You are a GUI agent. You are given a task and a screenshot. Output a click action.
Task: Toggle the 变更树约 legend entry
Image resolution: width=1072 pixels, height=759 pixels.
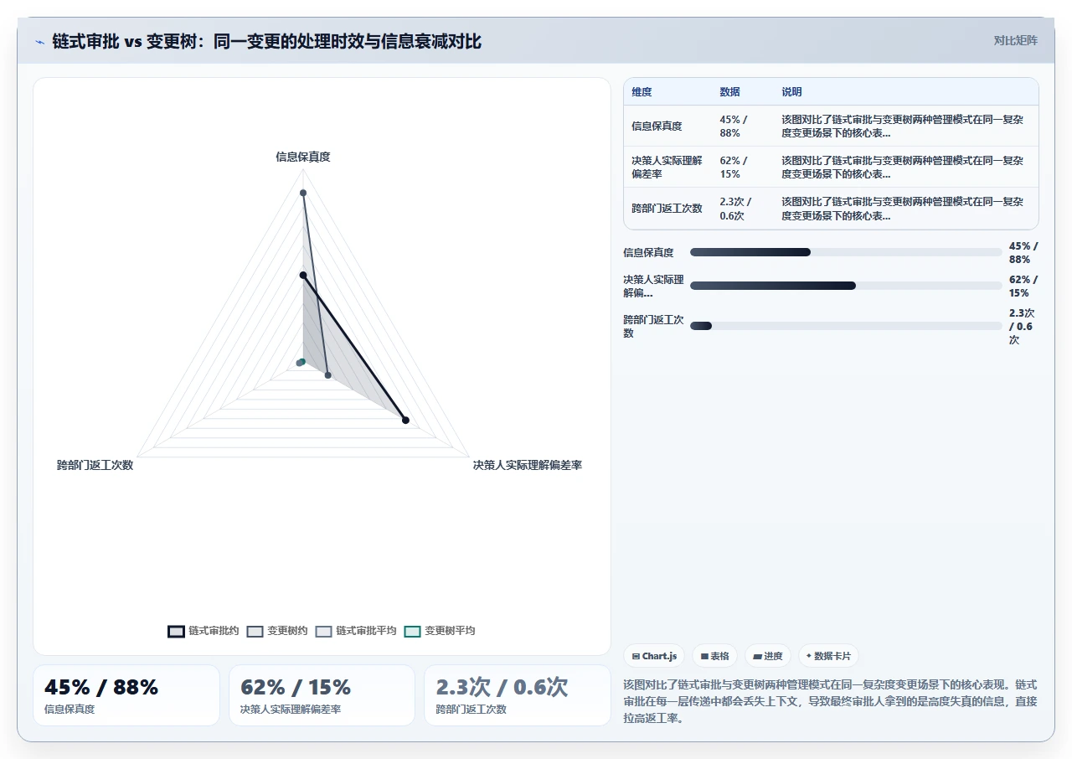pos(277,631)
